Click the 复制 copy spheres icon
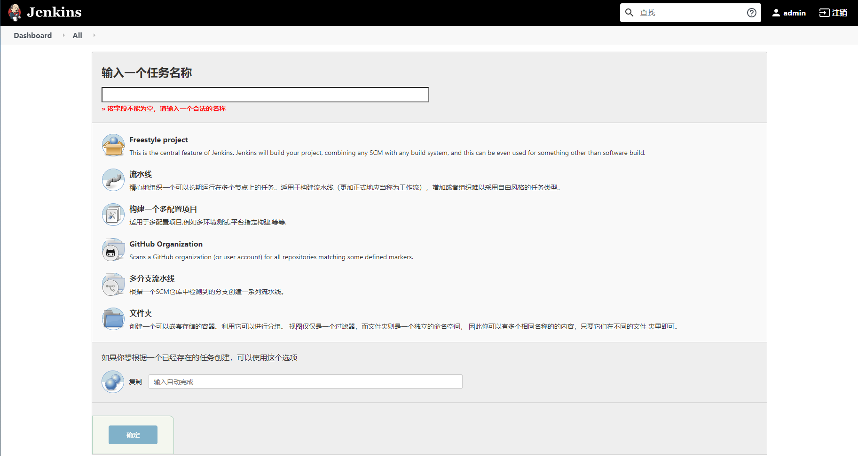The width and height of the screenshot is (858, 456). point(113,382)
